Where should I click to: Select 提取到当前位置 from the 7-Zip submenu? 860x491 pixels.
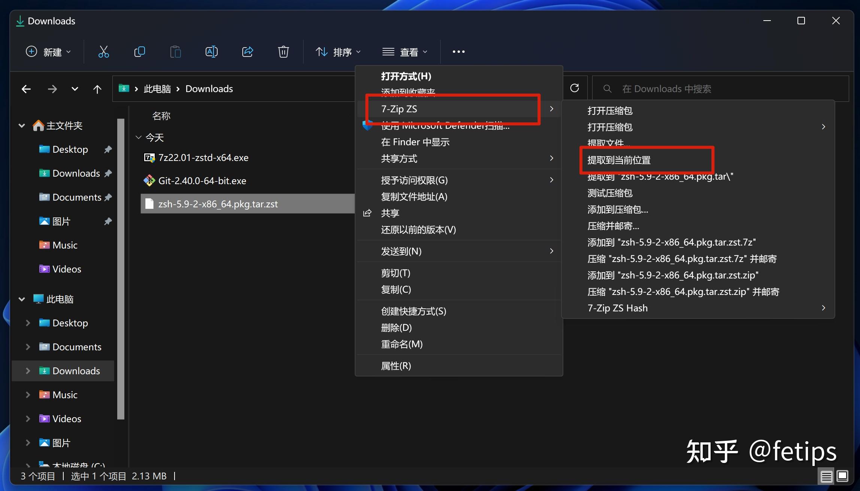619,160
